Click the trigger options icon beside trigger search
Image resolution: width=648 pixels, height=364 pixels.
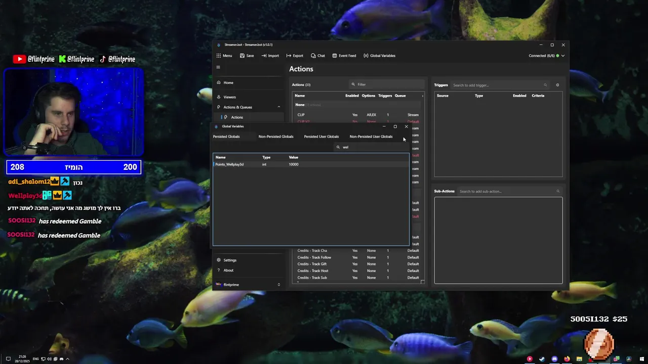pos(557,85)
